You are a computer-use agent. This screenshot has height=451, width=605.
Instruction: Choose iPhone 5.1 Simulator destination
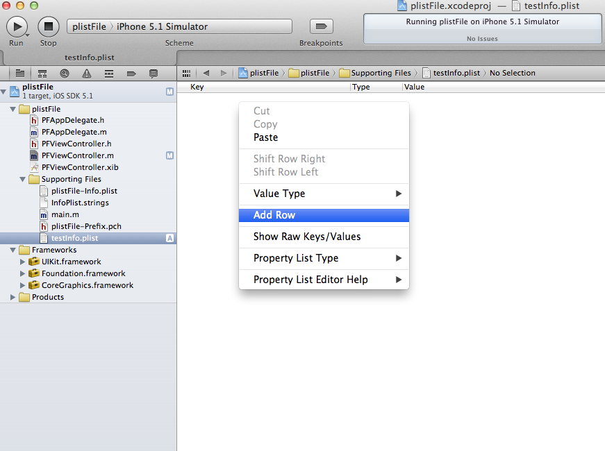[x=162, y=26]
